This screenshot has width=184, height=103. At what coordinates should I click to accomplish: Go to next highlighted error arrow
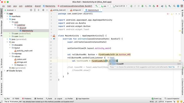coord(179,14)
